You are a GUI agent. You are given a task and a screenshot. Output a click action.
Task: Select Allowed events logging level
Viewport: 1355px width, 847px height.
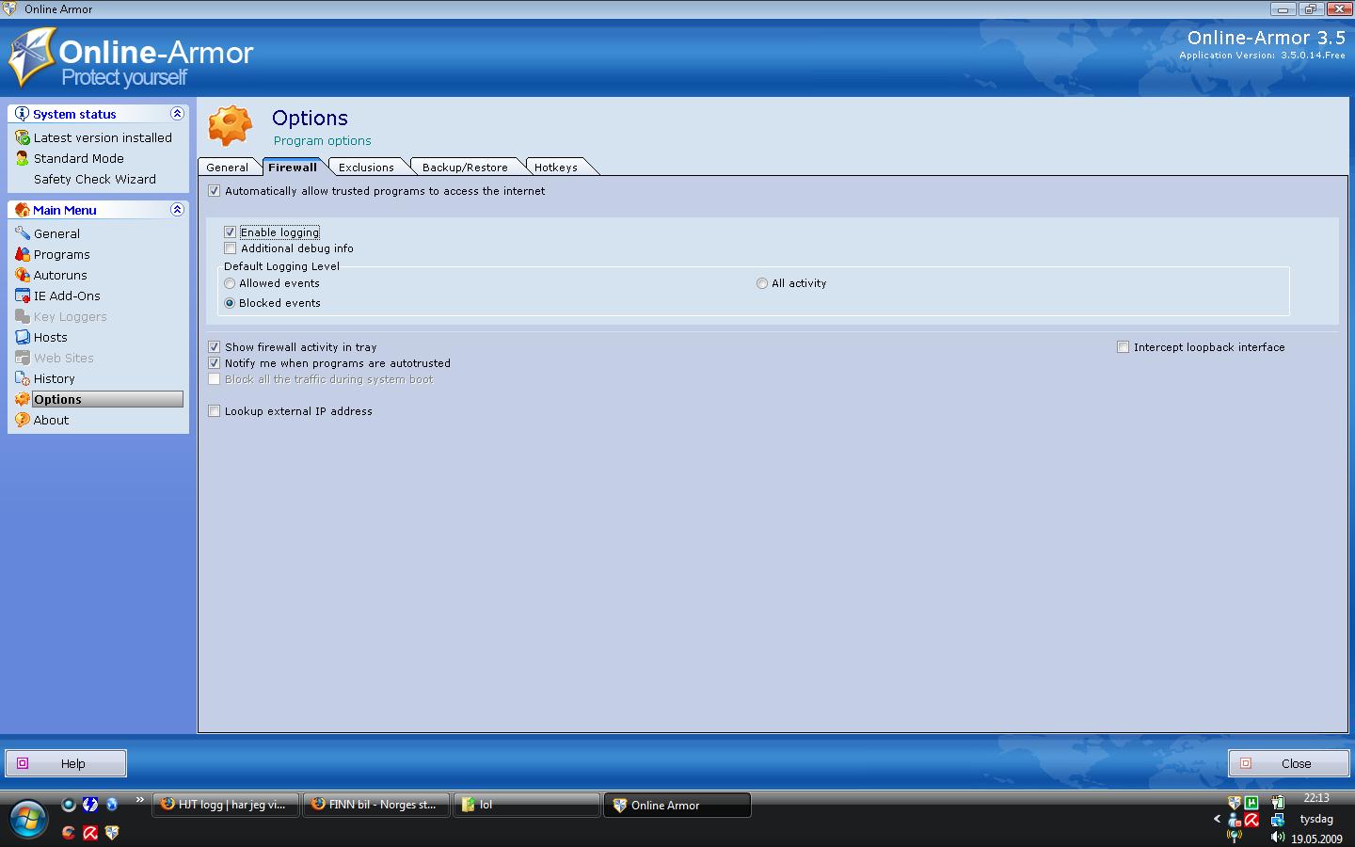point(230,283)
